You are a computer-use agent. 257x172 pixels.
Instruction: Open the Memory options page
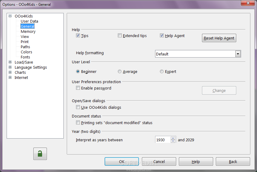28,32
